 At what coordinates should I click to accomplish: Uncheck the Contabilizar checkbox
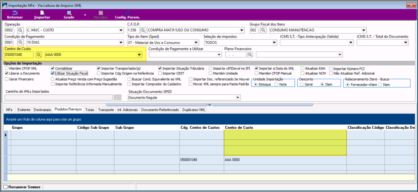(x=53, y=68)
